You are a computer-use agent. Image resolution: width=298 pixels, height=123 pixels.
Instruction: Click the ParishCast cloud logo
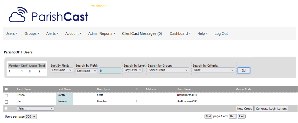coord(48,15)
